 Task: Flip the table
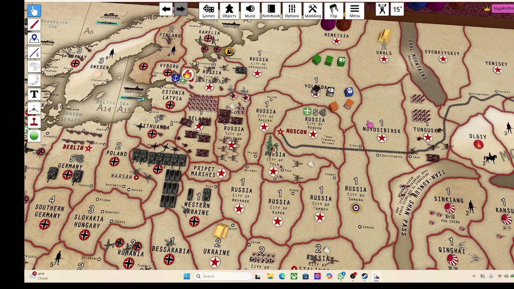coord(334,11)
